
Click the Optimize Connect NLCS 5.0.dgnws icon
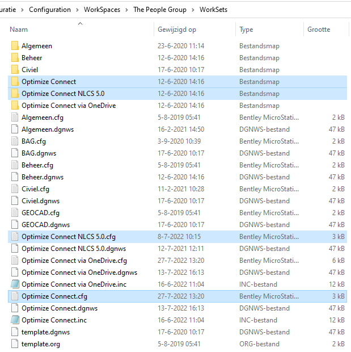click(15, 249)
